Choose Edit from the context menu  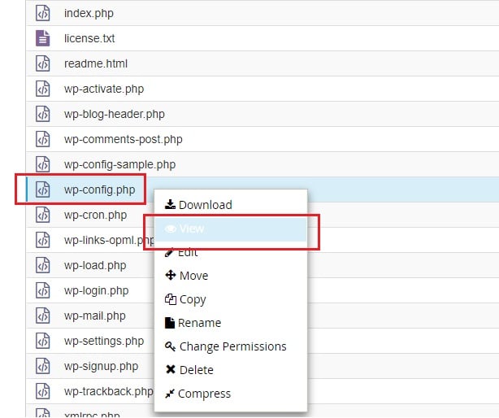[188, 253]
